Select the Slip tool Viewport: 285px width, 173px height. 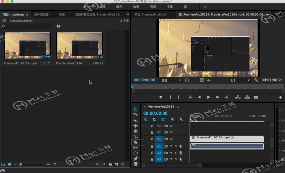(135, 148)
